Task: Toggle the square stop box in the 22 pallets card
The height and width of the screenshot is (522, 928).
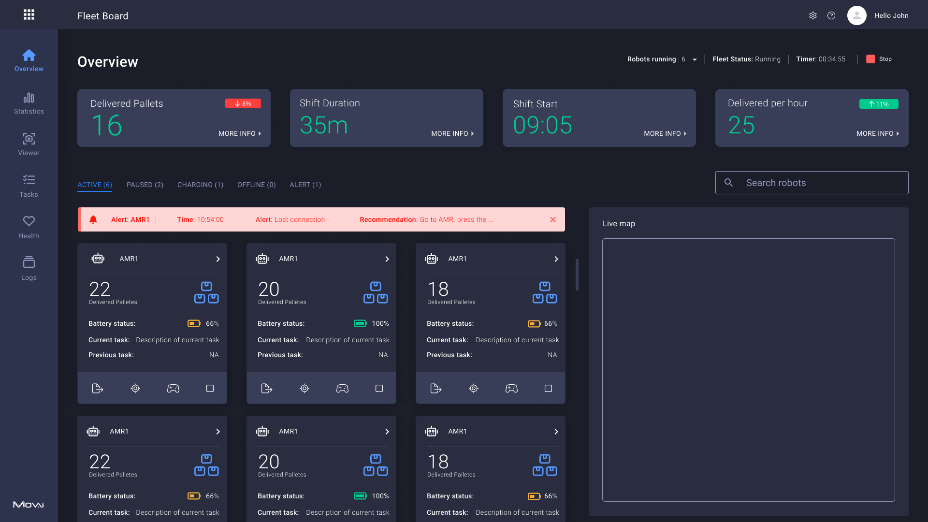Action: pyautogui.click(x=210, y=388)
